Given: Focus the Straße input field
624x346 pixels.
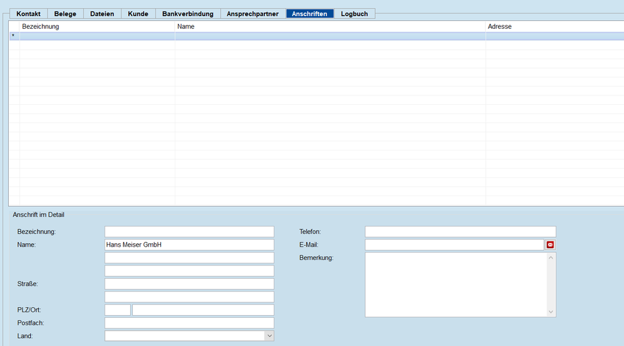Looking at the screenshot, I should 189,284.
